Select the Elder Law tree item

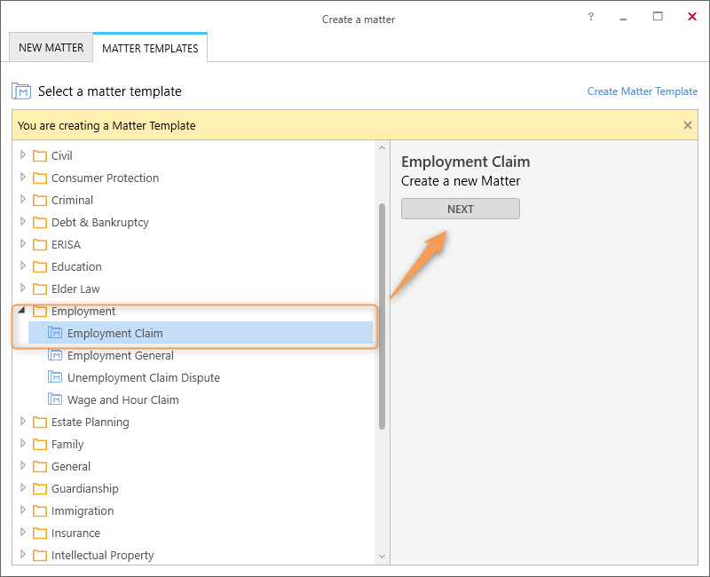pyautogui.click(x=75, y=289)
